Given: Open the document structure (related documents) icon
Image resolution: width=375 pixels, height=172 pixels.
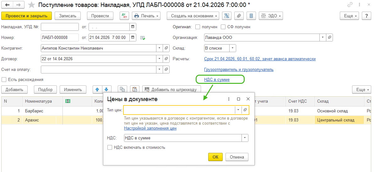Looking at the screenshot, I should pyautogui.click(x=227, y=16).
